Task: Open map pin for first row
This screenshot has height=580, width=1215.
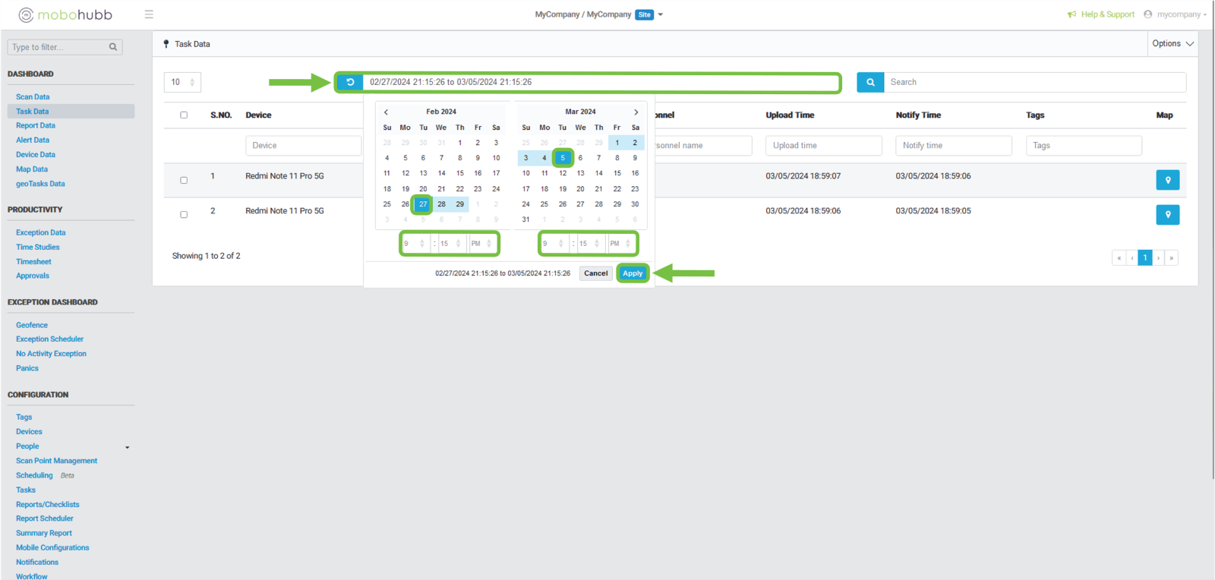Action: (x=1167, y=180)
